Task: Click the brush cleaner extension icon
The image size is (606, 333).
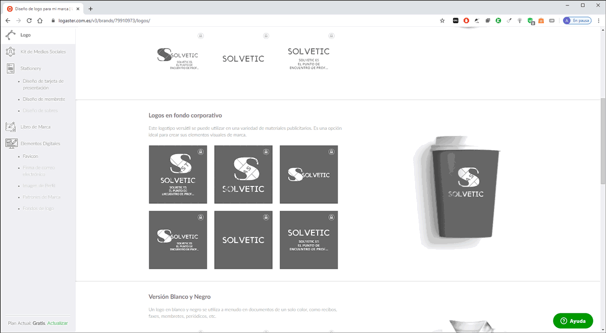Action: pyautogui.click(x=509, y=21)
